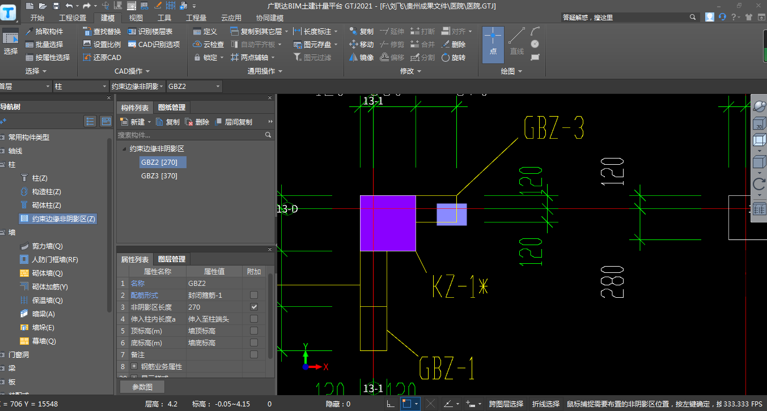767x411 pixels.
Task: Collapse the 约束边缘非阴影区 component tree node
Action: point(124,149)
